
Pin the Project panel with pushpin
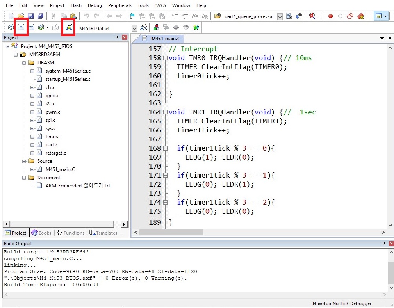[117, 37]
